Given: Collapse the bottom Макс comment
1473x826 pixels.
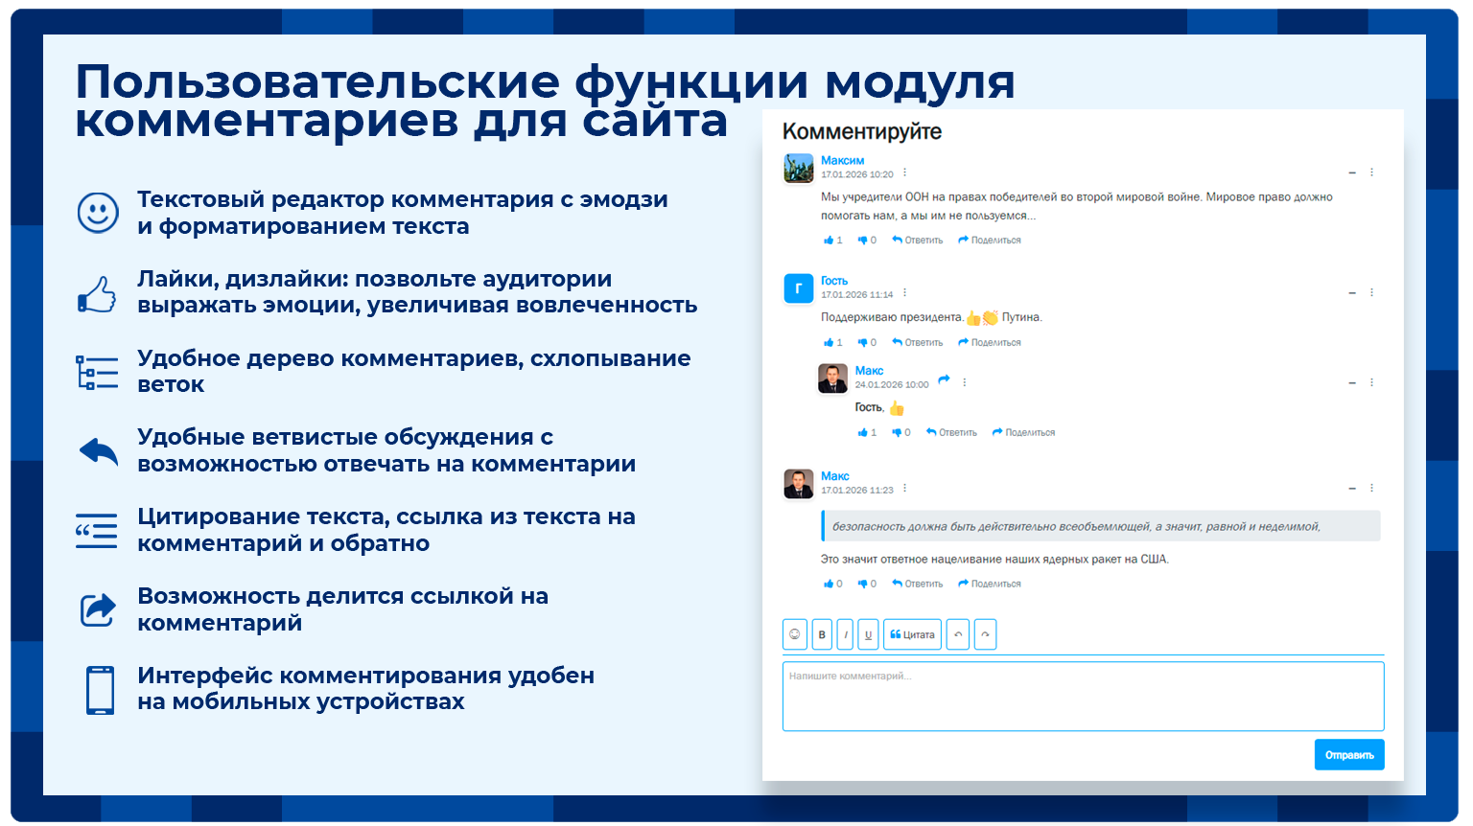Looking at the screenshot, I should 1351,487.
